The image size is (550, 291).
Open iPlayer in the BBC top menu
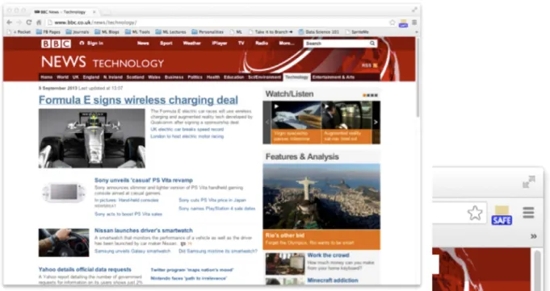click(220, 43)
